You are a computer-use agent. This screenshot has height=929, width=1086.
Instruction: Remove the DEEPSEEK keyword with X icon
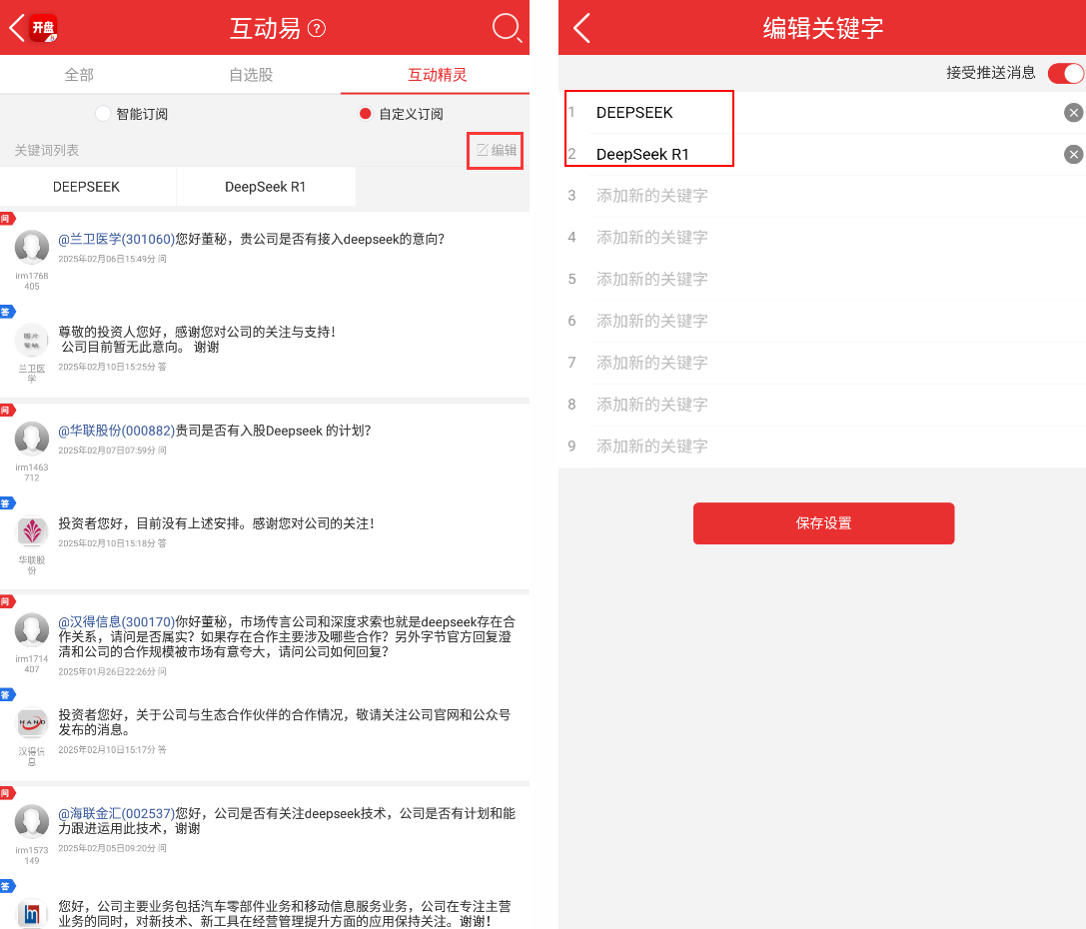pos(1073,113)
